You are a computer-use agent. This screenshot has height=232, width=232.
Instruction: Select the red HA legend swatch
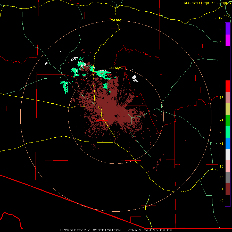228,86
